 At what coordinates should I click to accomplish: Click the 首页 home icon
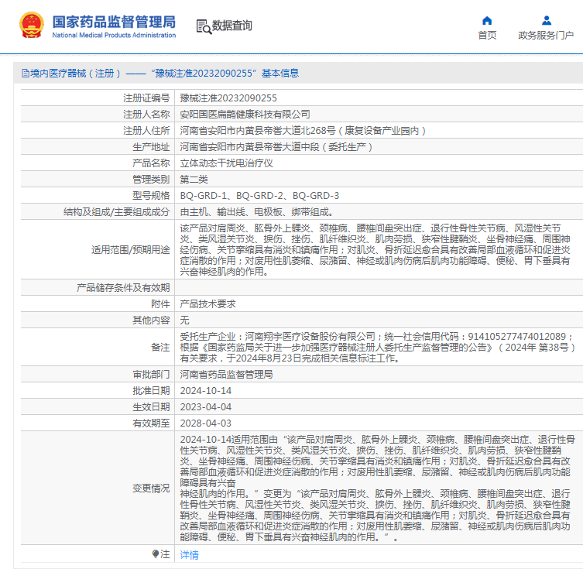[487, 20]
